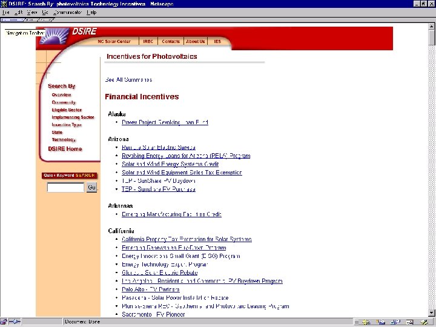This screenshot has width=436, height=327.
Task: Open Emerging Renewables Buy-Down Program link
Action: [174, 248]
